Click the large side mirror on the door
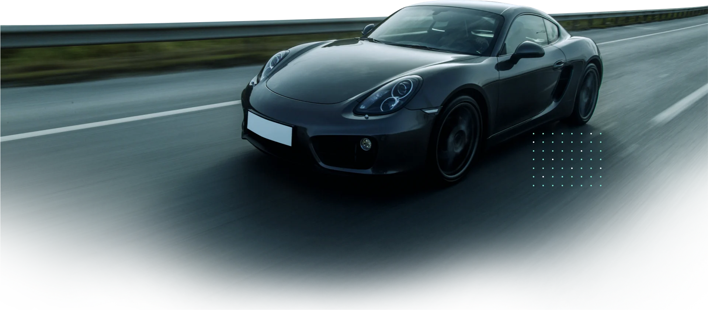 click(528, 51)
